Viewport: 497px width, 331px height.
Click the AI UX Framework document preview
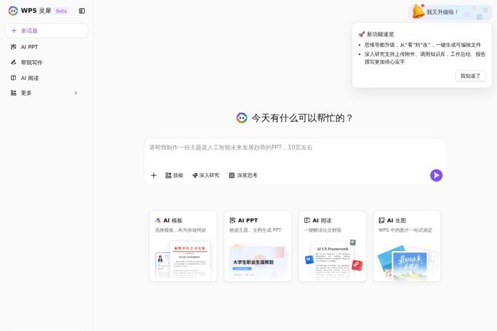tap(332, 261)
